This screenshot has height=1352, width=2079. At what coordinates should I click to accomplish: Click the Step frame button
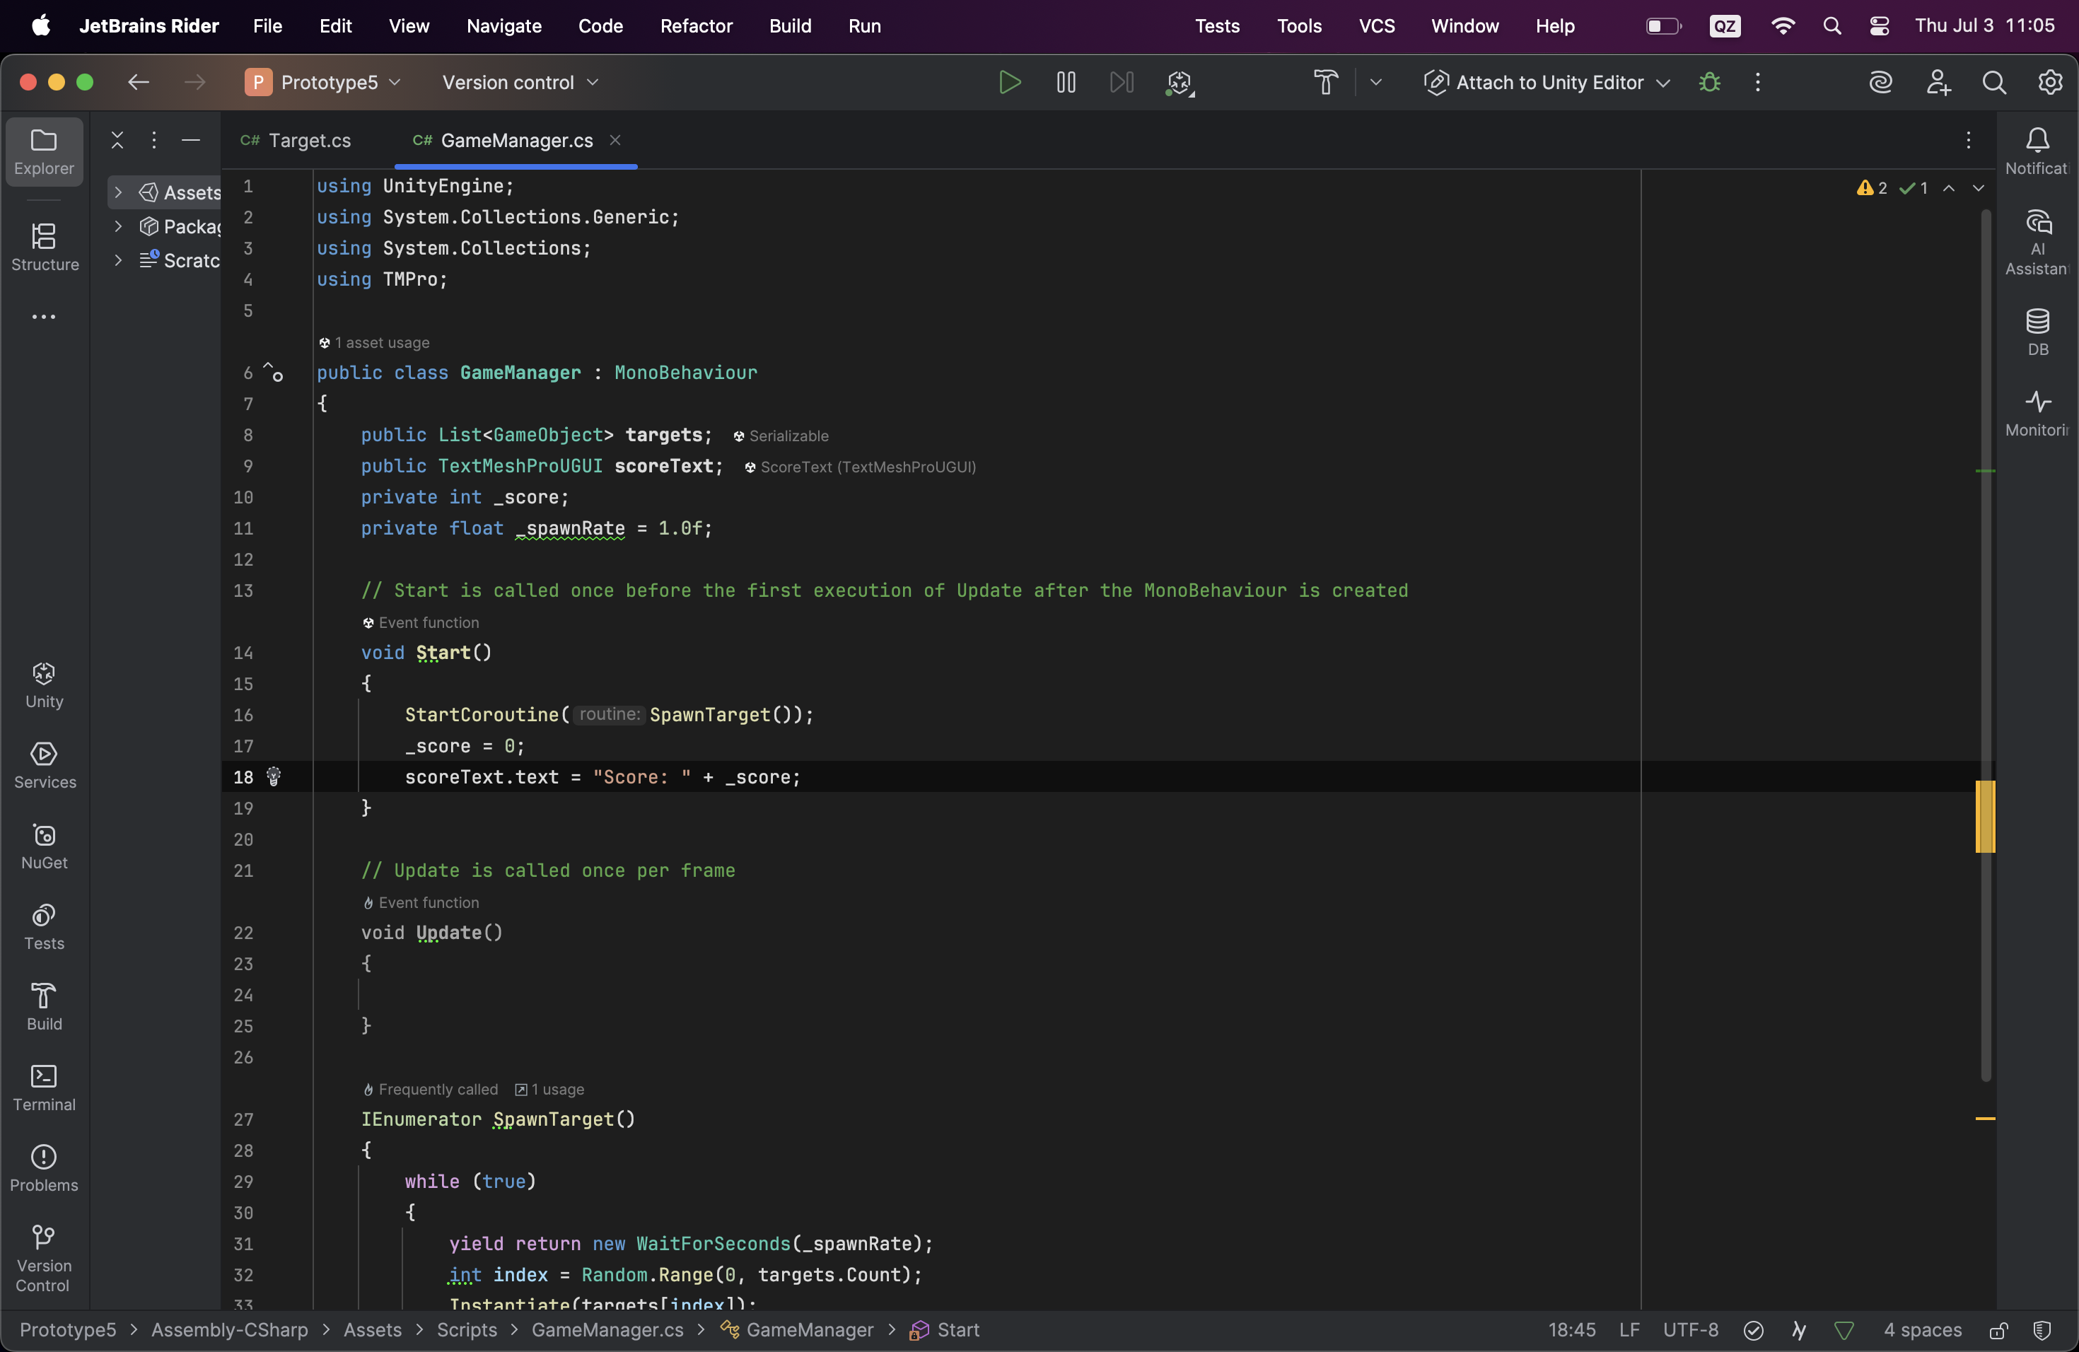pos(1122,82)
